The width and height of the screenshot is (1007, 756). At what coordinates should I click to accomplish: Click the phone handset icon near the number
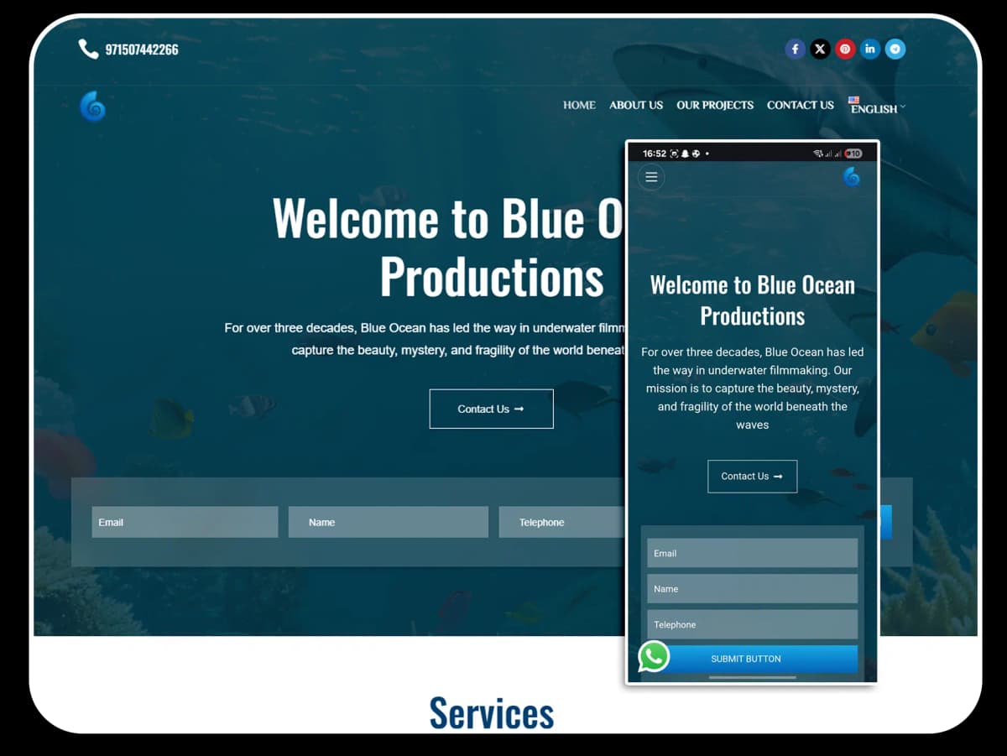pyautogui.click(x=88, y=49)
